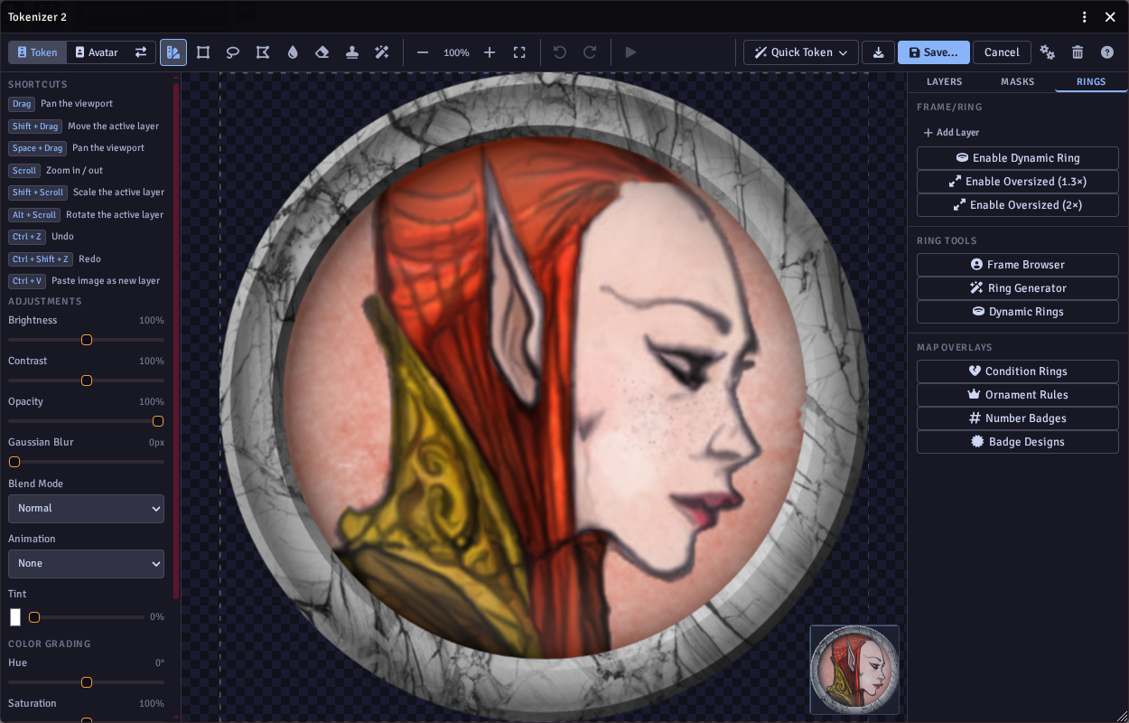Click the token preview thumbnail
This screenshot has height=723, width=1129.
click(x=854, y=670)
